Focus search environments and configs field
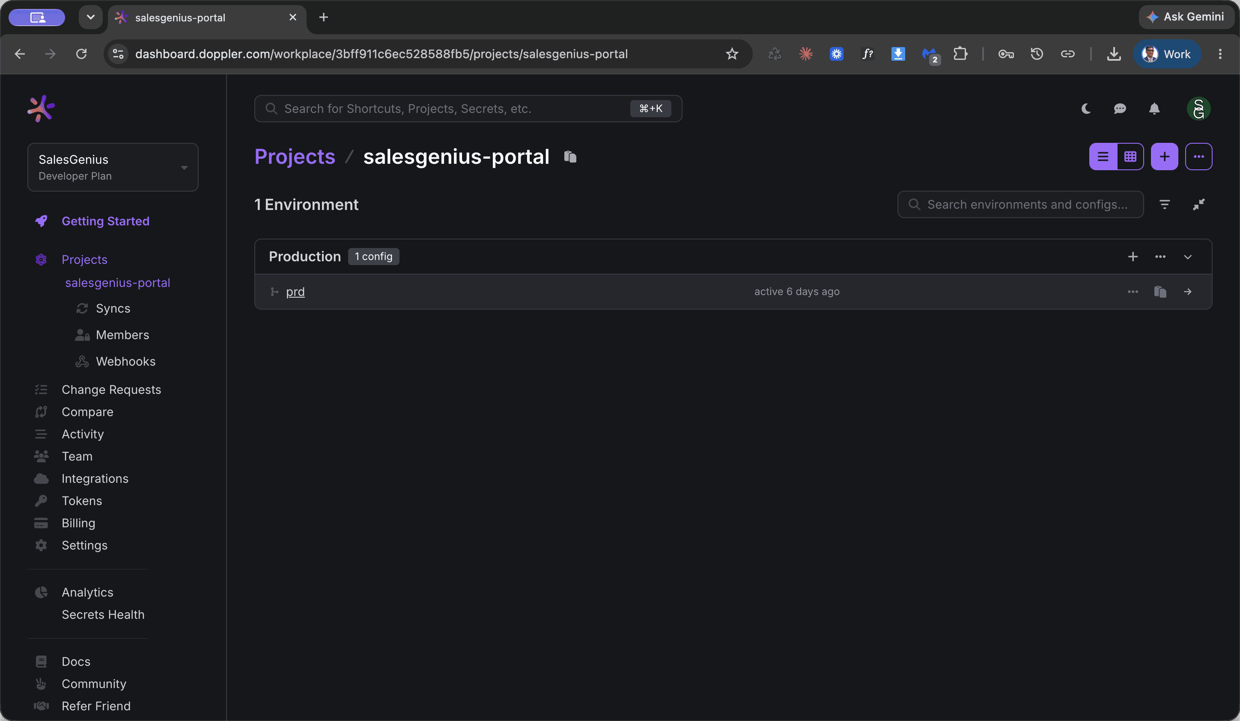 click(1020, 204)
